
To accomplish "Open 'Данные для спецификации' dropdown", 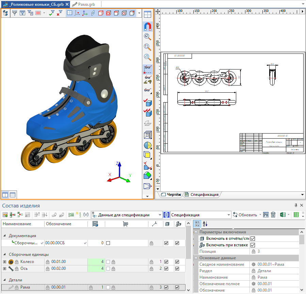I will click(x=160, y=215).
